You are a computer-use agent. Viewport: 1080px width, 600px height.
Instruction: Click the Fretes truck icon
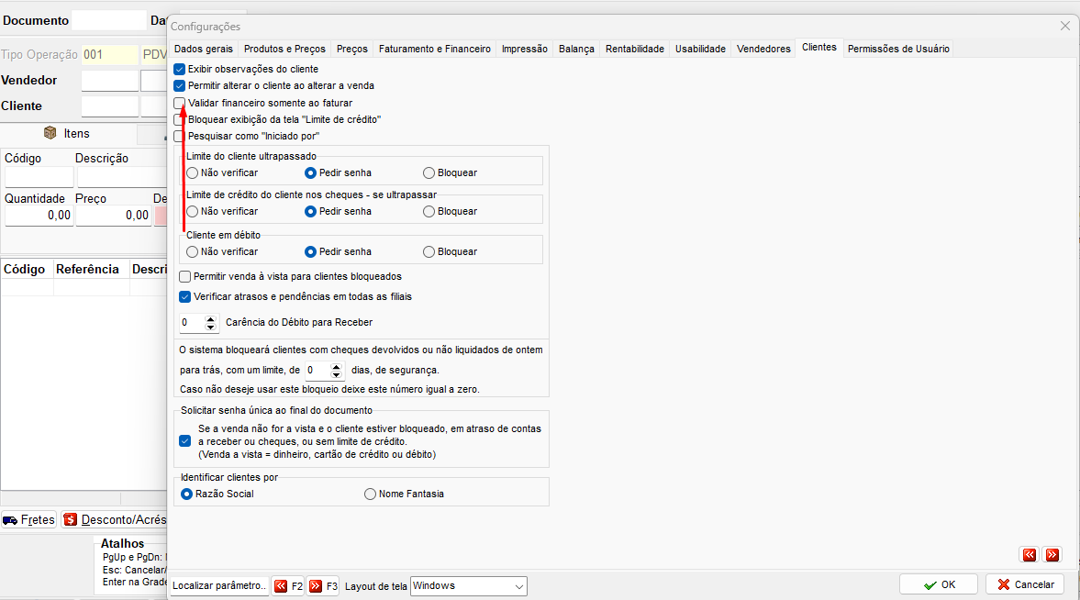10,520
